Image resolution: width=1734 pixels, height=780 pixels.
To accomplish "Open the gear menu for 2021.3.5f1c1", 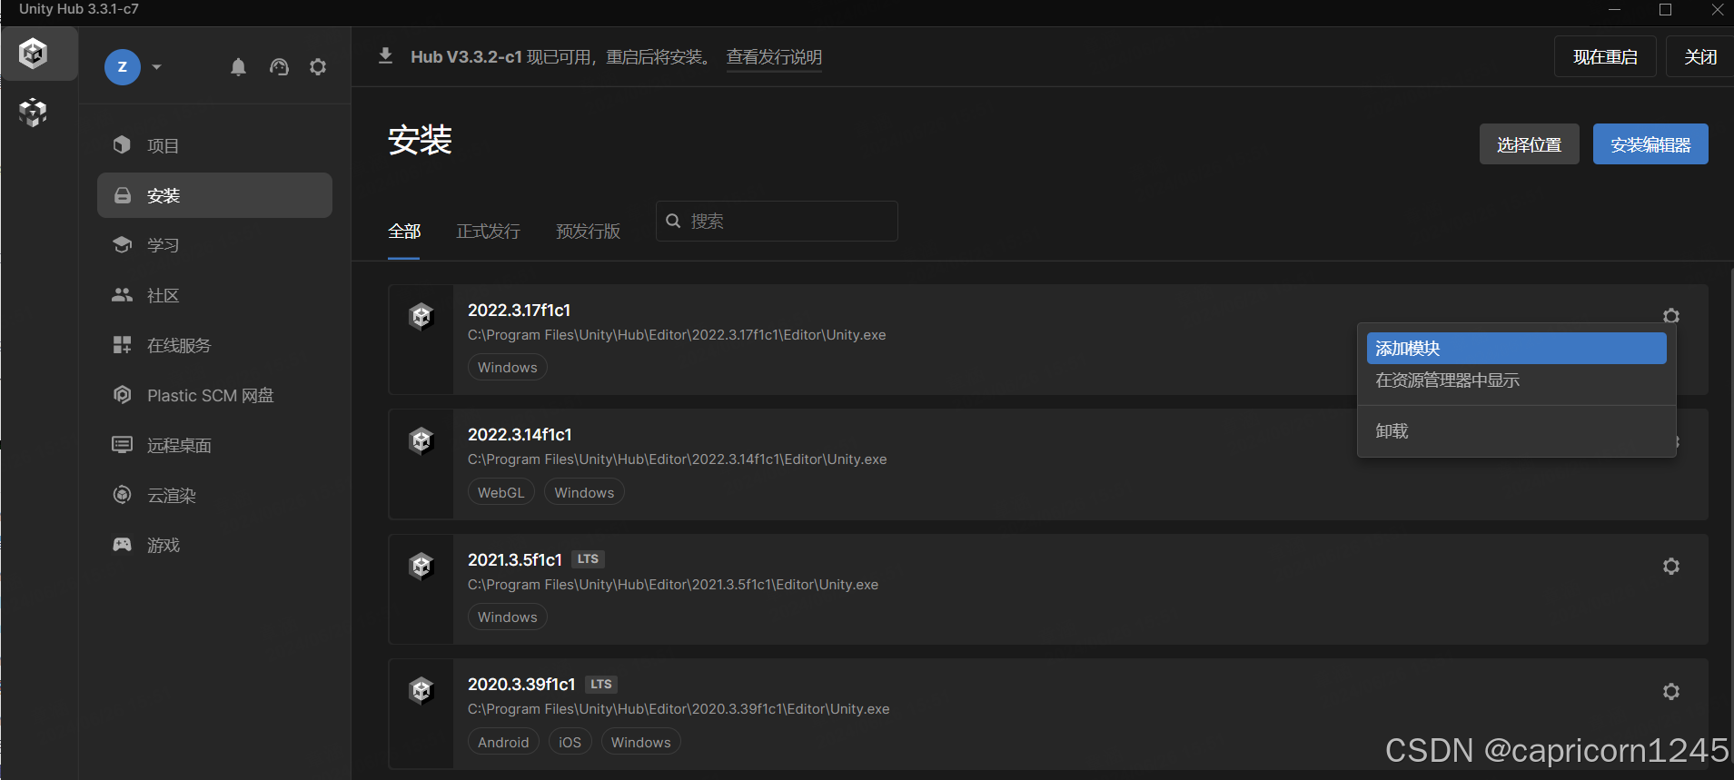I will coord(1670,566).
